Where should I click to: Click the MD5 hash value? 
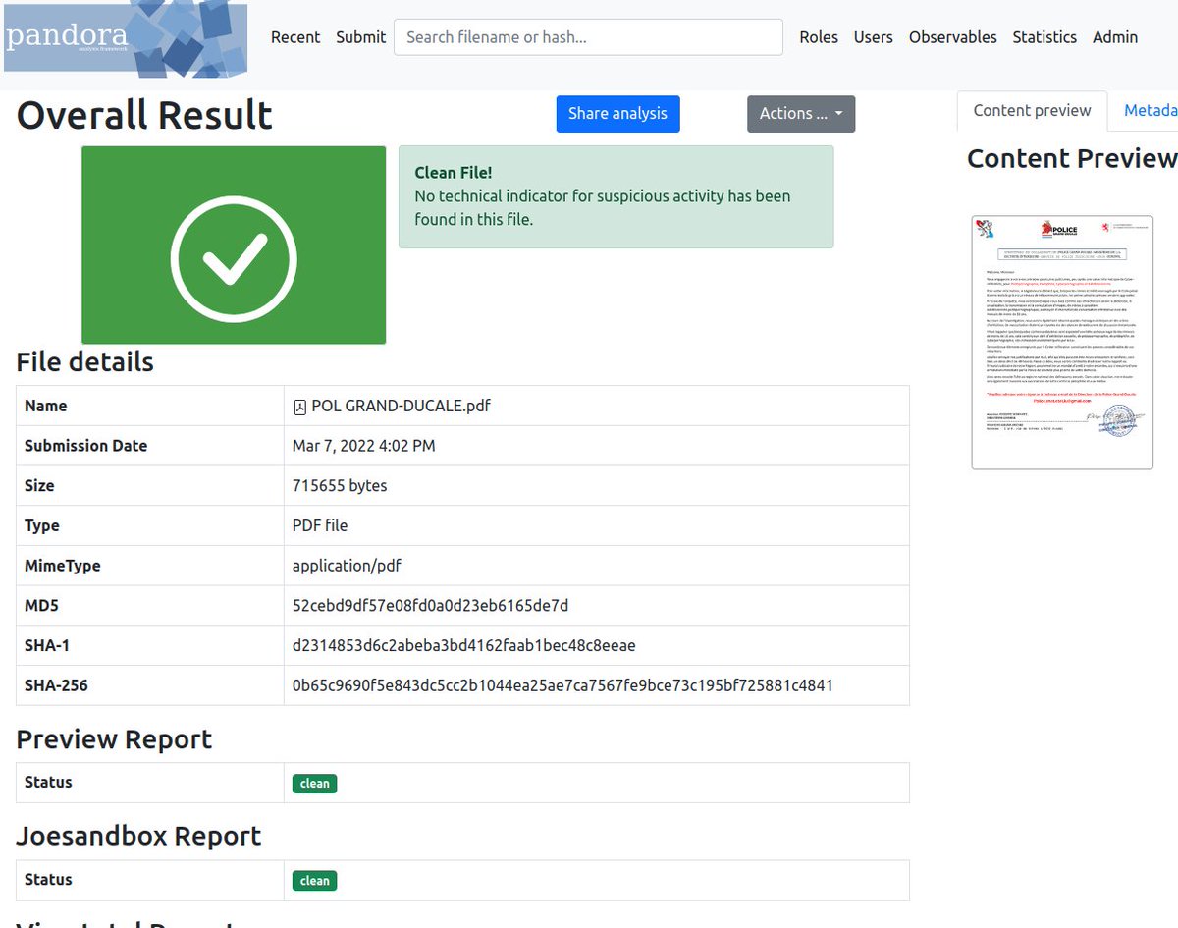pyautogui.click(x=430, y=606)
